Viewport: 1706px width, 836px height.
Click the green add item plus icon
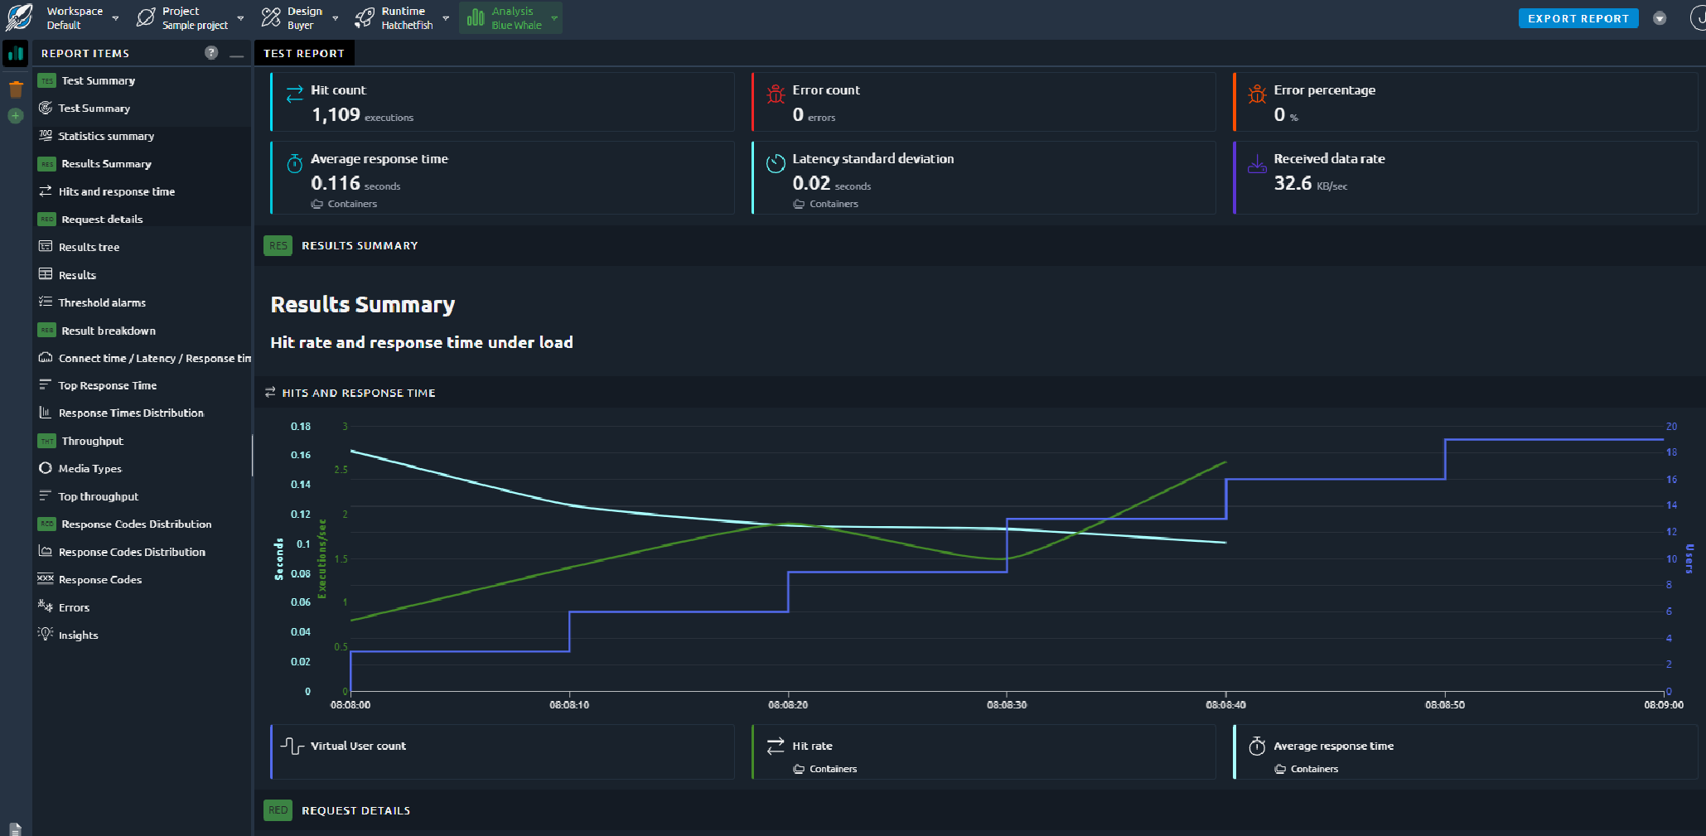click(x=16, y=116)
